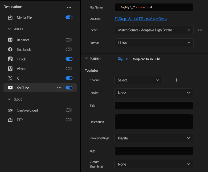Image resolution: width=208 pixels, height=172 pixels.
Task: Open the Privacy Settings dropdown
Action: [x=154, y=138]
